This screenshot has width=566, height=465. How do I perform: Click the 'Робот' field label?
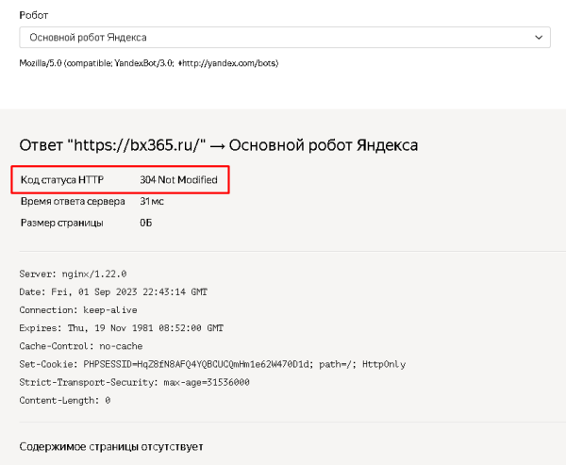point(34,15)
